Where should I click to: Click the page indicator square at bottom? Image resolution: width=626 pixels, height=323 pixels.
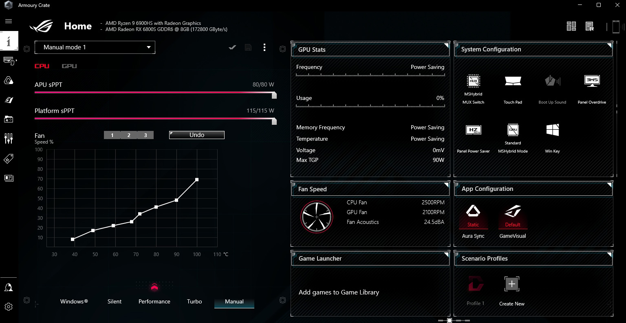click(x=450, y=321)
